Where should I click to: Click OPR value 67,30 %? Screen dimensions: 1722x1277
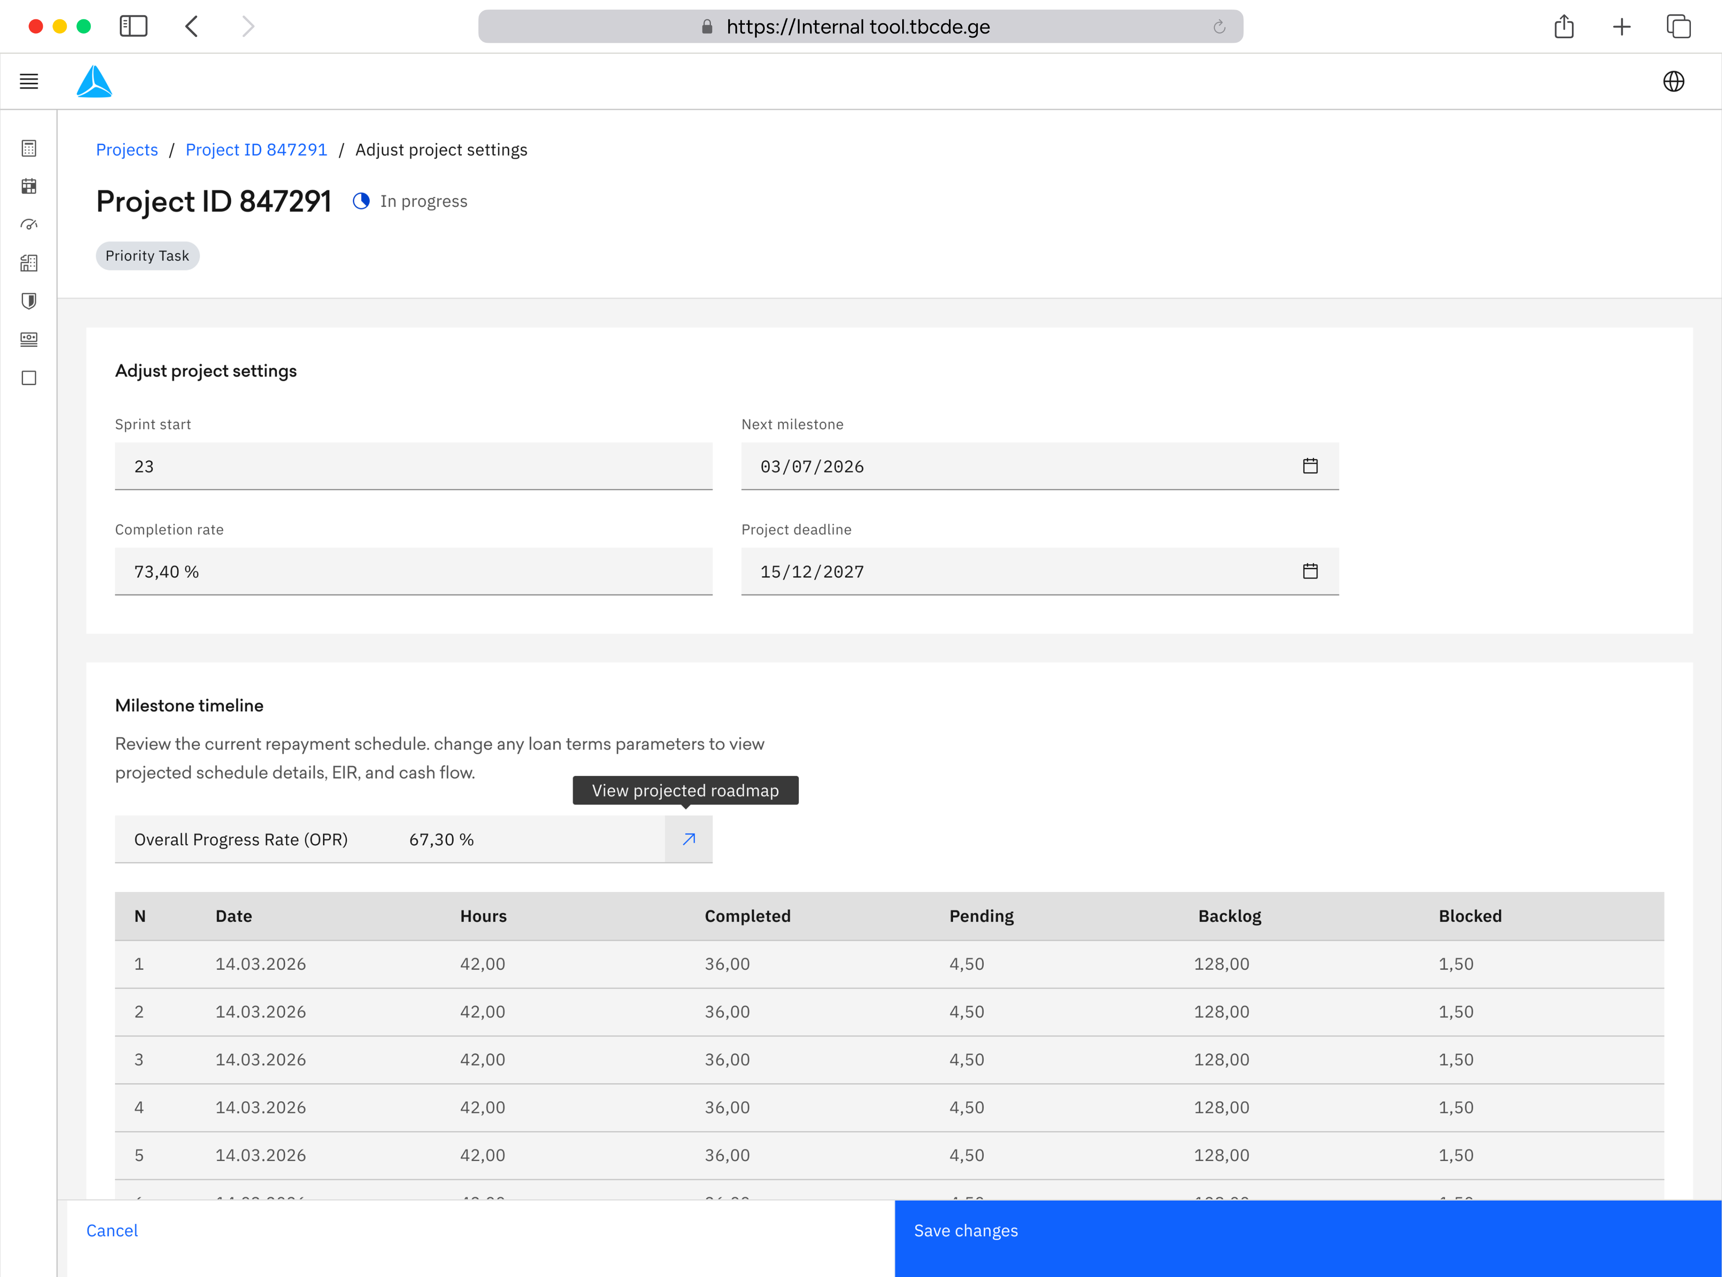pos(441,839)
